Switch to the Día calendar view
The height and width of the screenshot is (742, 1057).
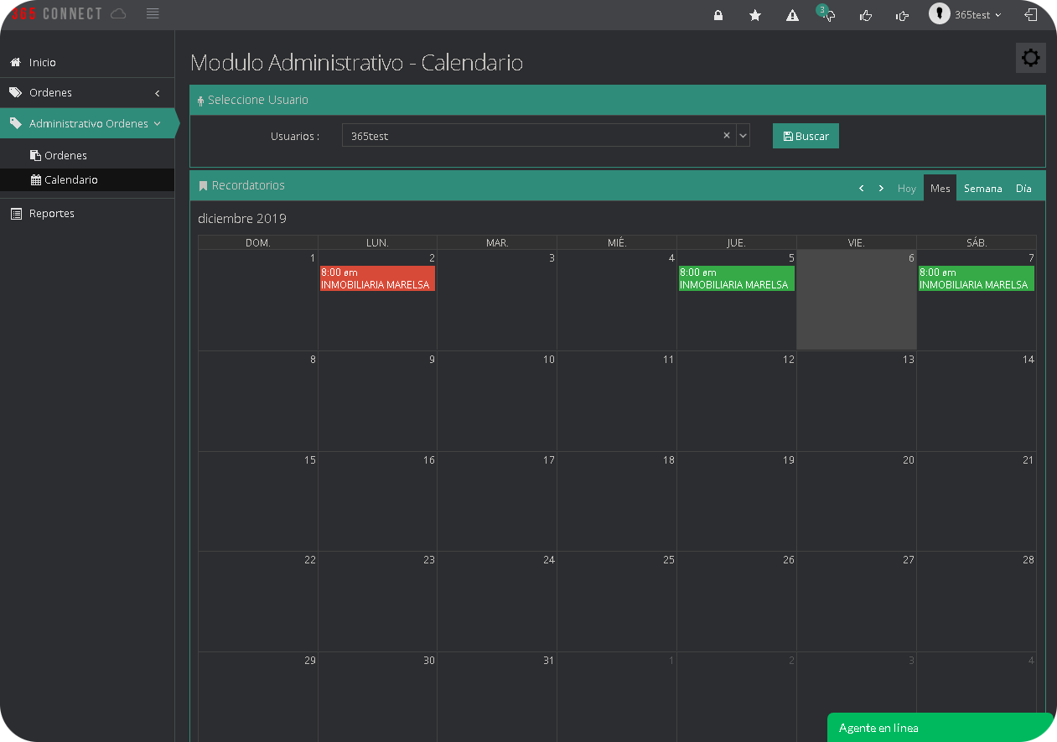click(1023, 189)
